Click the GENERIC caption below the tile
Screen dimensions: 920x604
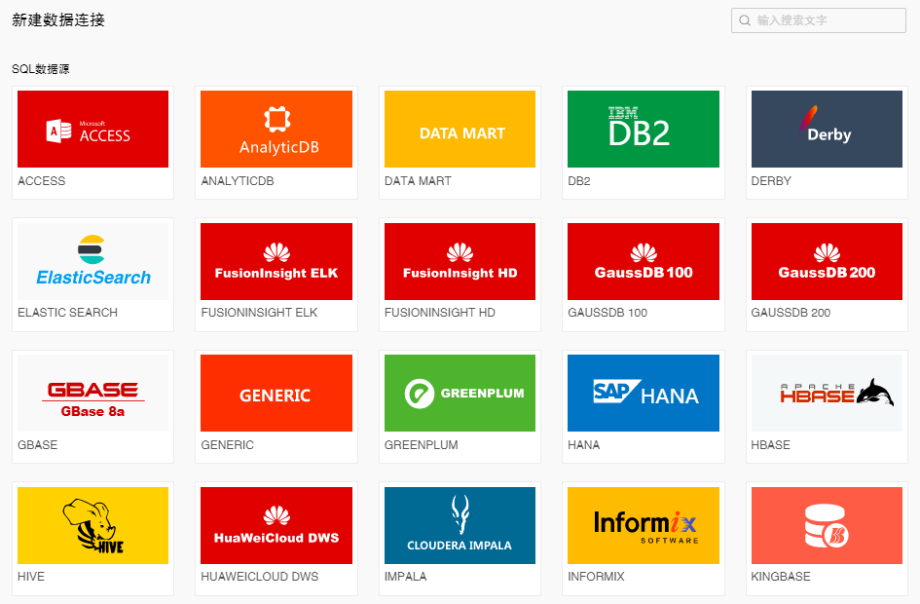[227, 445]
